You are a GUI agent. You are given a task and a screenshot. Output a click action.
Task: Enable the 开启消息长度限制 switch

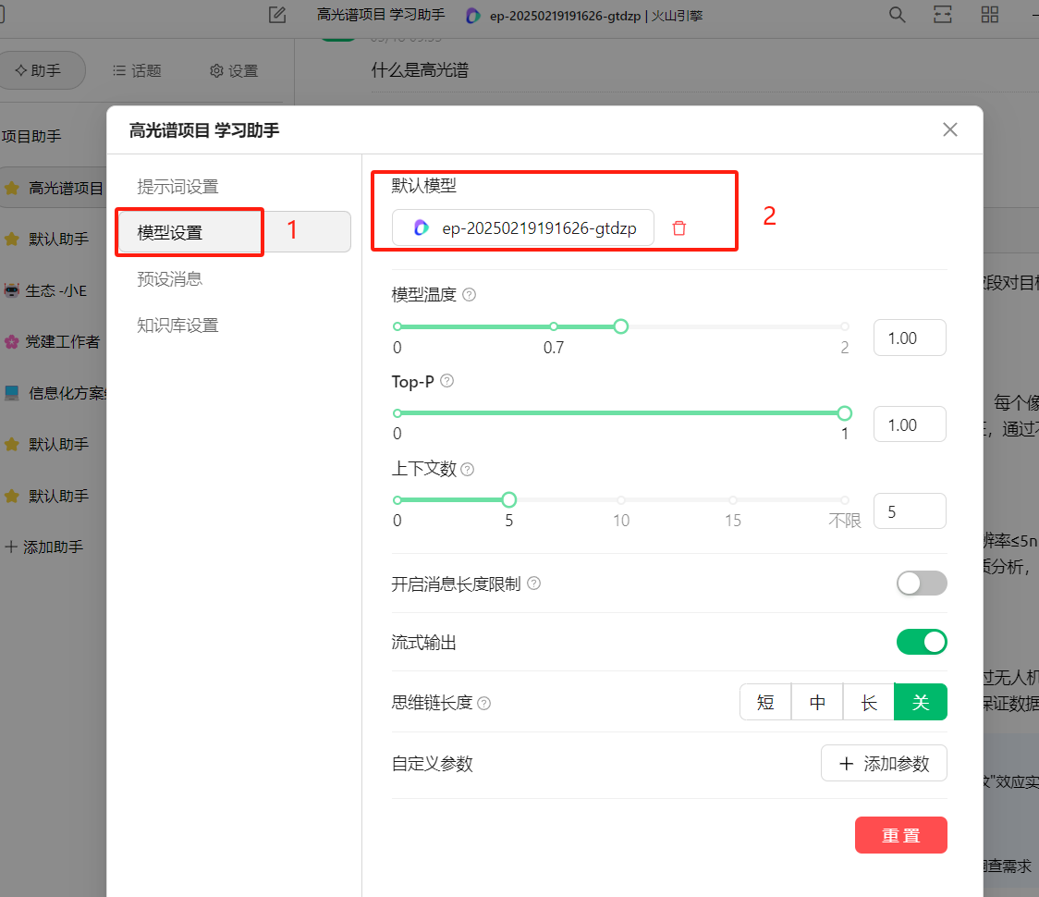(921, 584)
